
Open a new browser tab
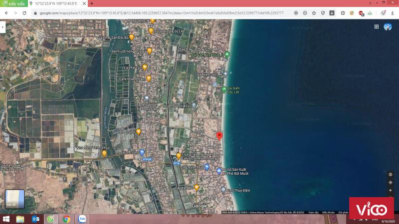click(91, 3)
